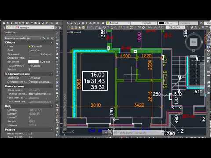
Task: Click the '2090' vertical dimension text
Action: [x=150, y=65]
